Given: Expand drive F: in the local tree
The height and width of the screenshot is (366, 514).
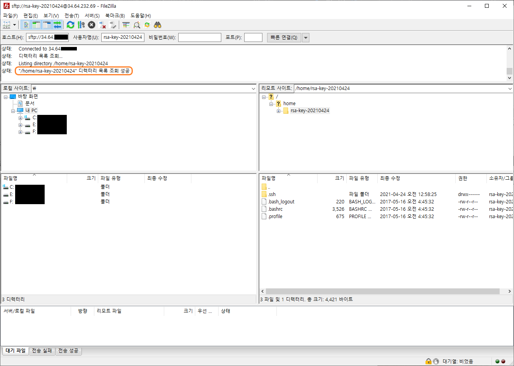Looking at the screenshot, I should coord(21,132).
